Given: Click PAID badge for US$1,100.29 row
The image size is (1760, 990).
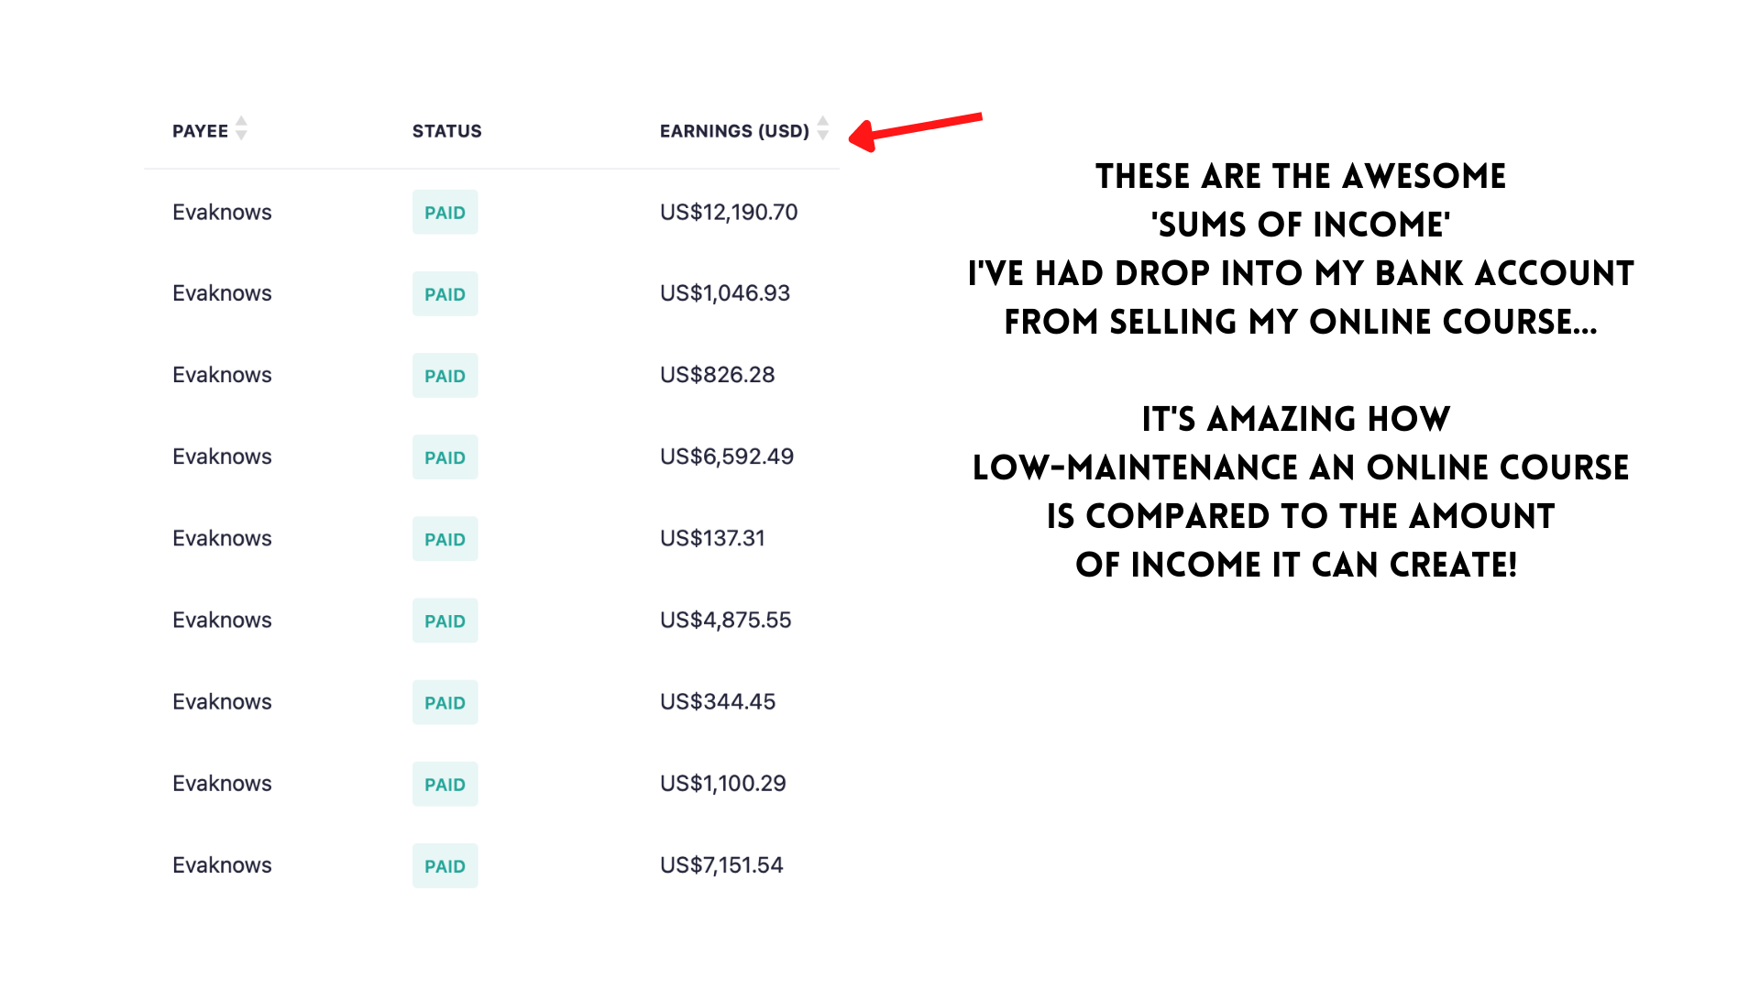Looking at the screenshot, I should [x=445, y=784].
